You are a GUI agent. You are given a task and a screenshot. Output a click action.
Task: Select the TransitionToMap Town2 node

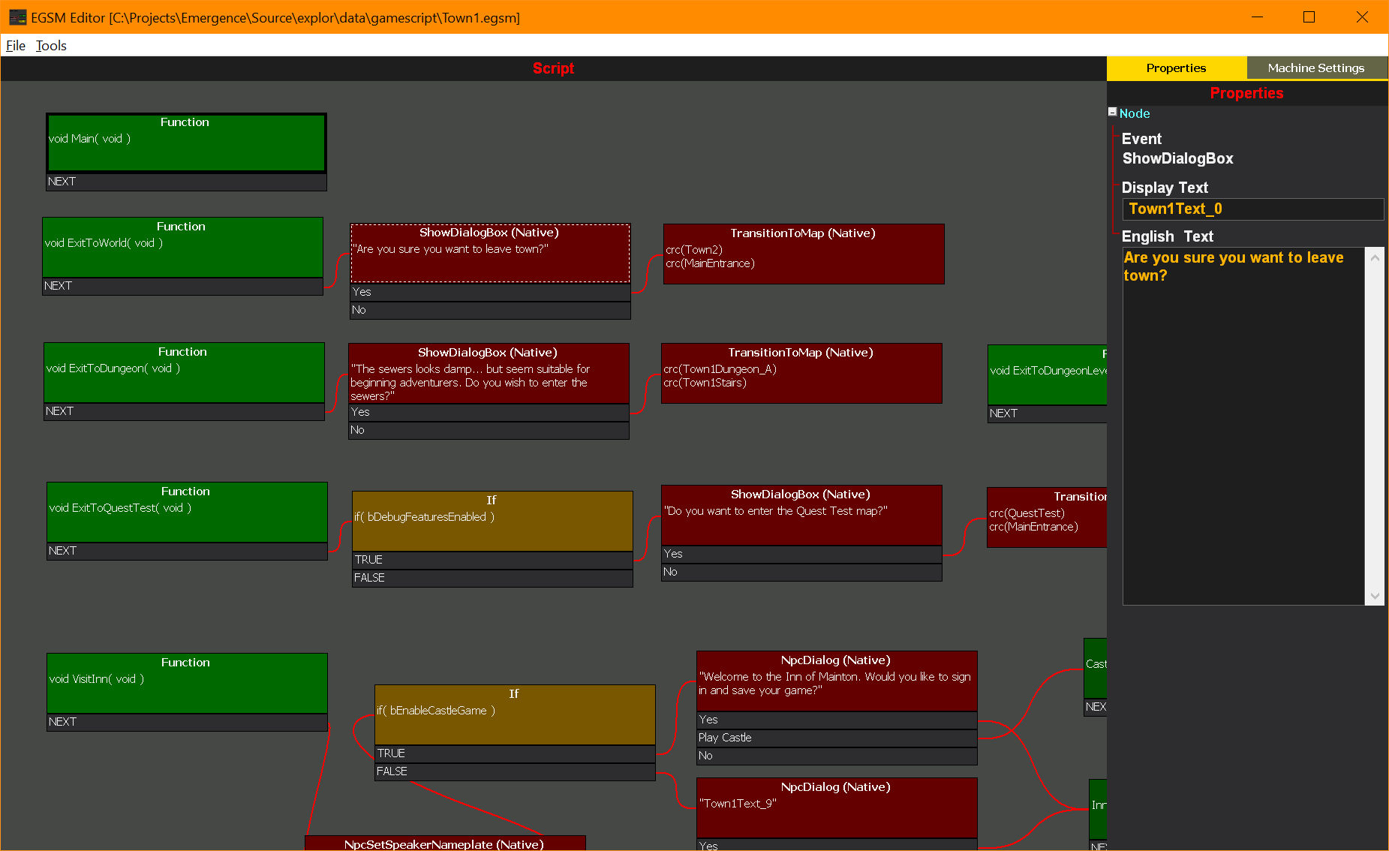(803, 254)
